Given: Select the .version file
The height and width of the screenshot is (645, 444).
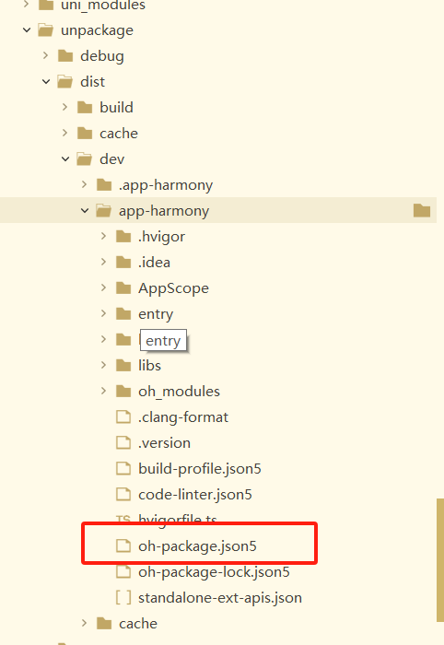Looking at the screenshot, I should click(165, 442).
